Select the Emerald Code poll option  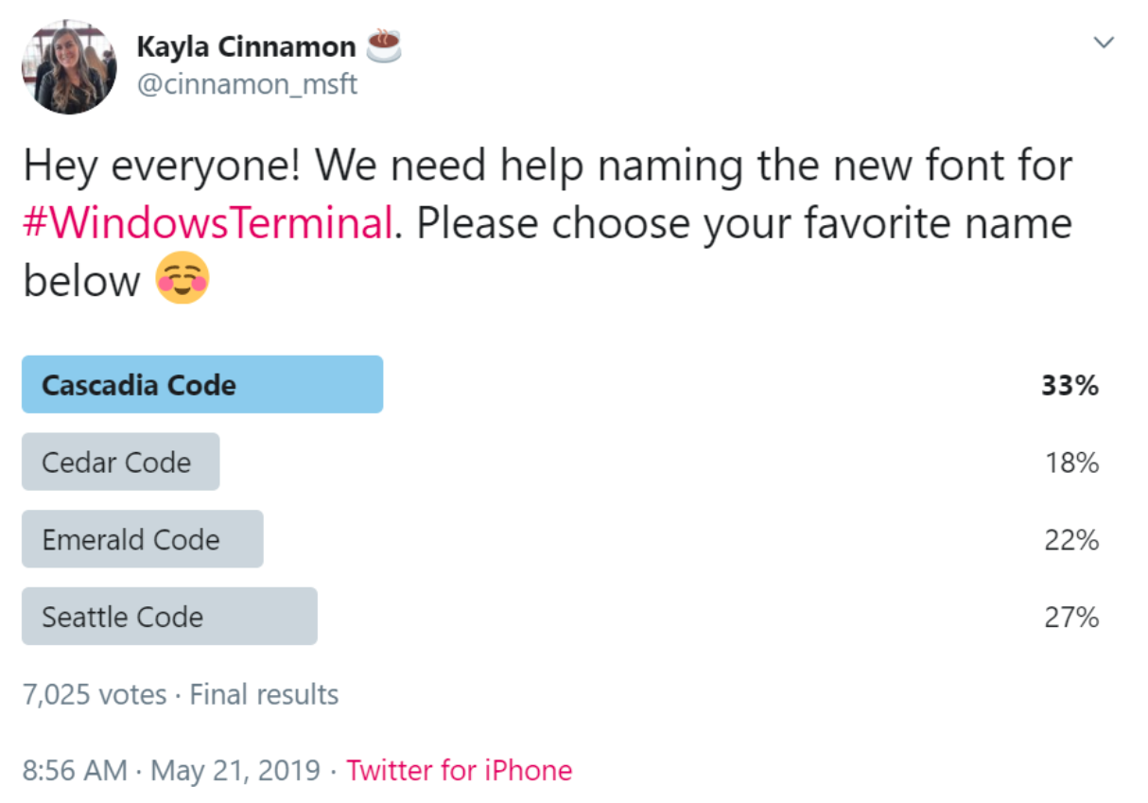pyautogui.click(x=143, y=539)
